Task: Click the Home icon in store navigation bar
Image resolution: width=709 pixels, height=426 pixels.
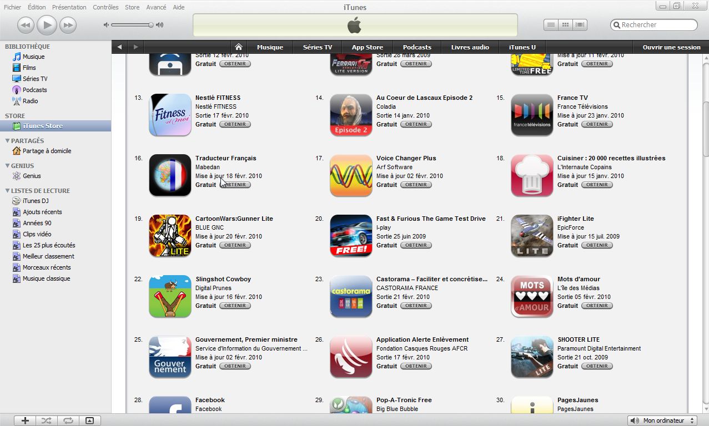Action: (239, 47)
